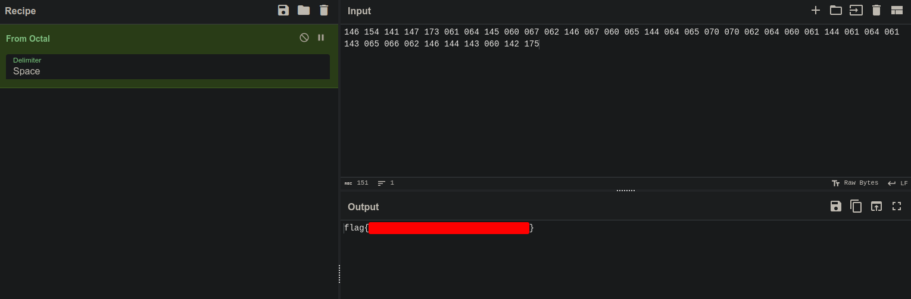The width and height of the screenshot is (911, 299).
Task: Save the current recipe
Action: click(x=283, y=10)
